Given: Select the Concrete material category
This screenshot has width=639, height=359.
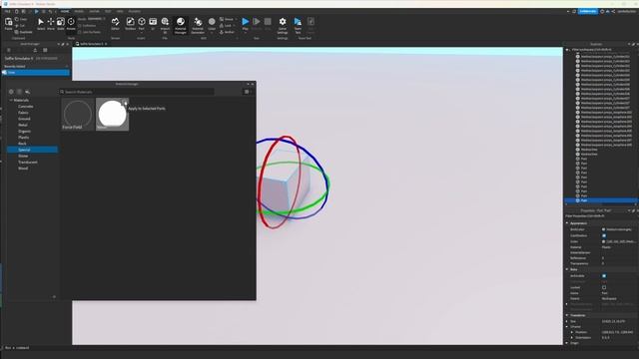Looking at the screenshot, I should (26, 107).
